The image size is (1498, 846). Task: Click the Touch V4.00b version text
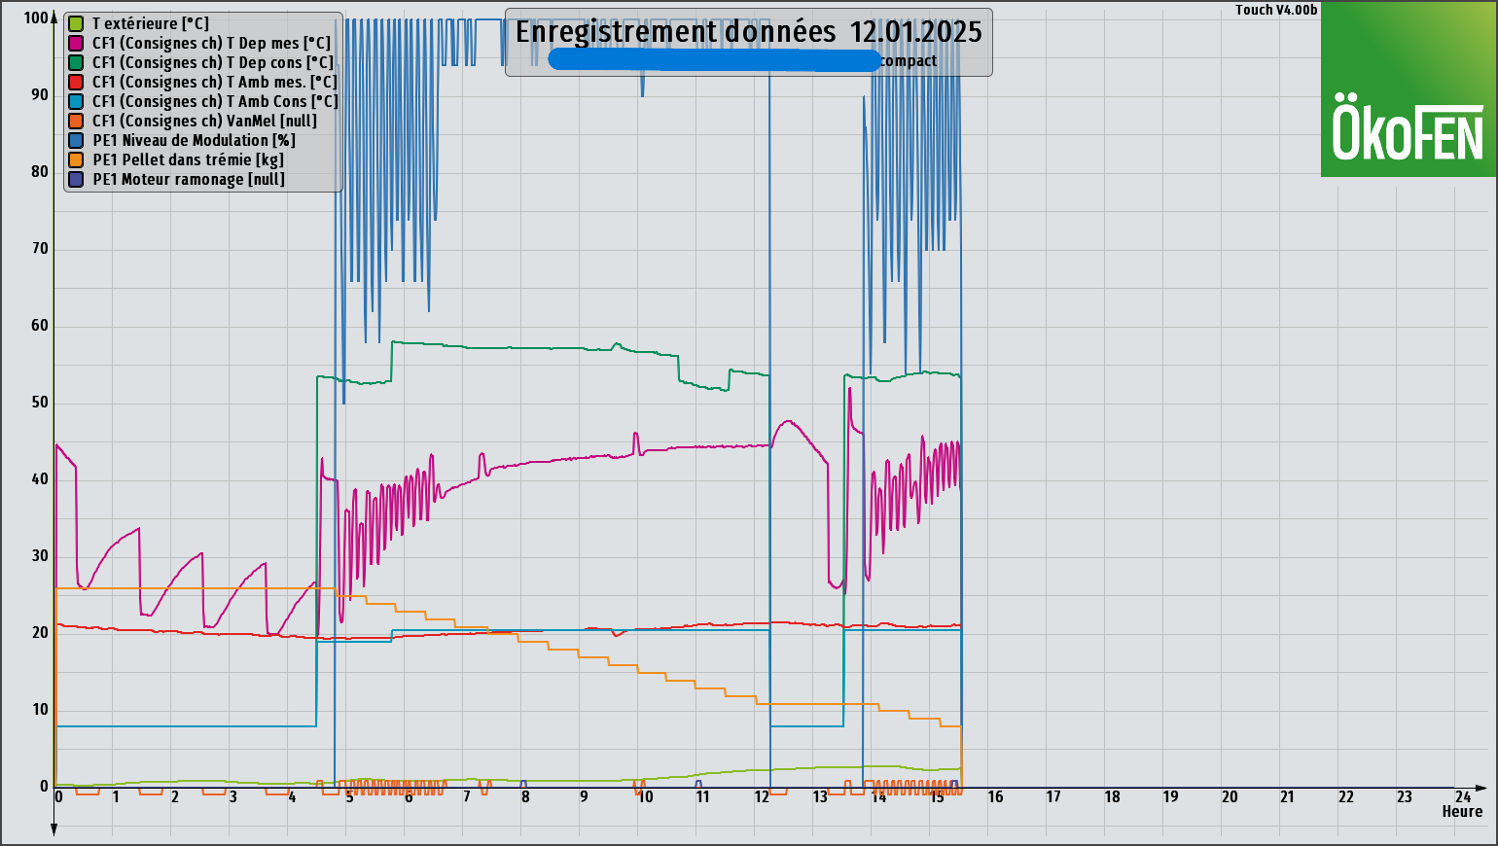[1276, 10]
